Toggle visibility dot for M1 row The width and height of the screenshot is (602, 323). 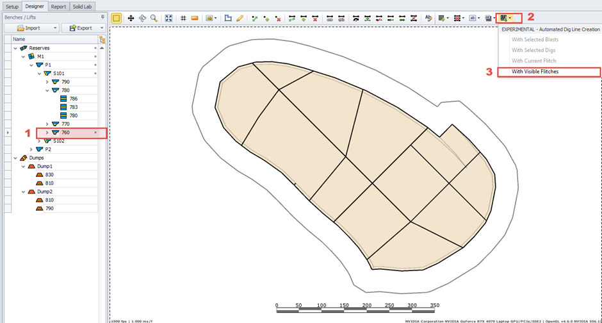[95, 56]
